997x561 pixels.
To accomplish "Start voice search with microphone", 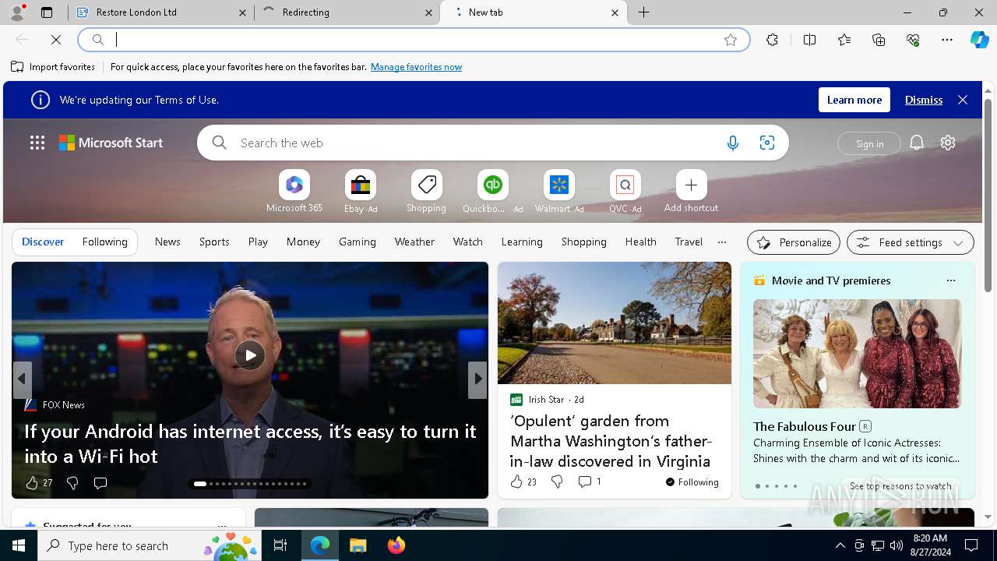I will (733, 143).
